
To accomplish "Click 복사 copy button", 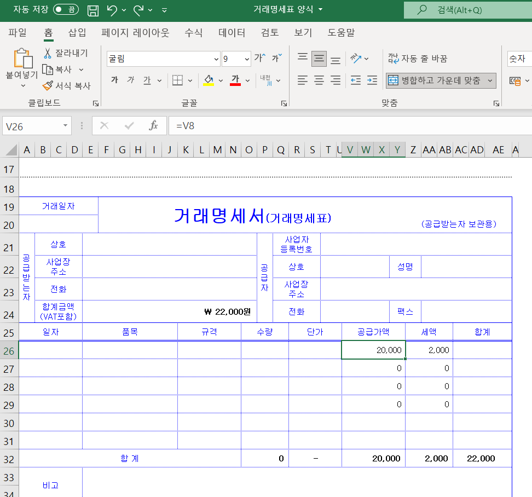I will [57, 70].
